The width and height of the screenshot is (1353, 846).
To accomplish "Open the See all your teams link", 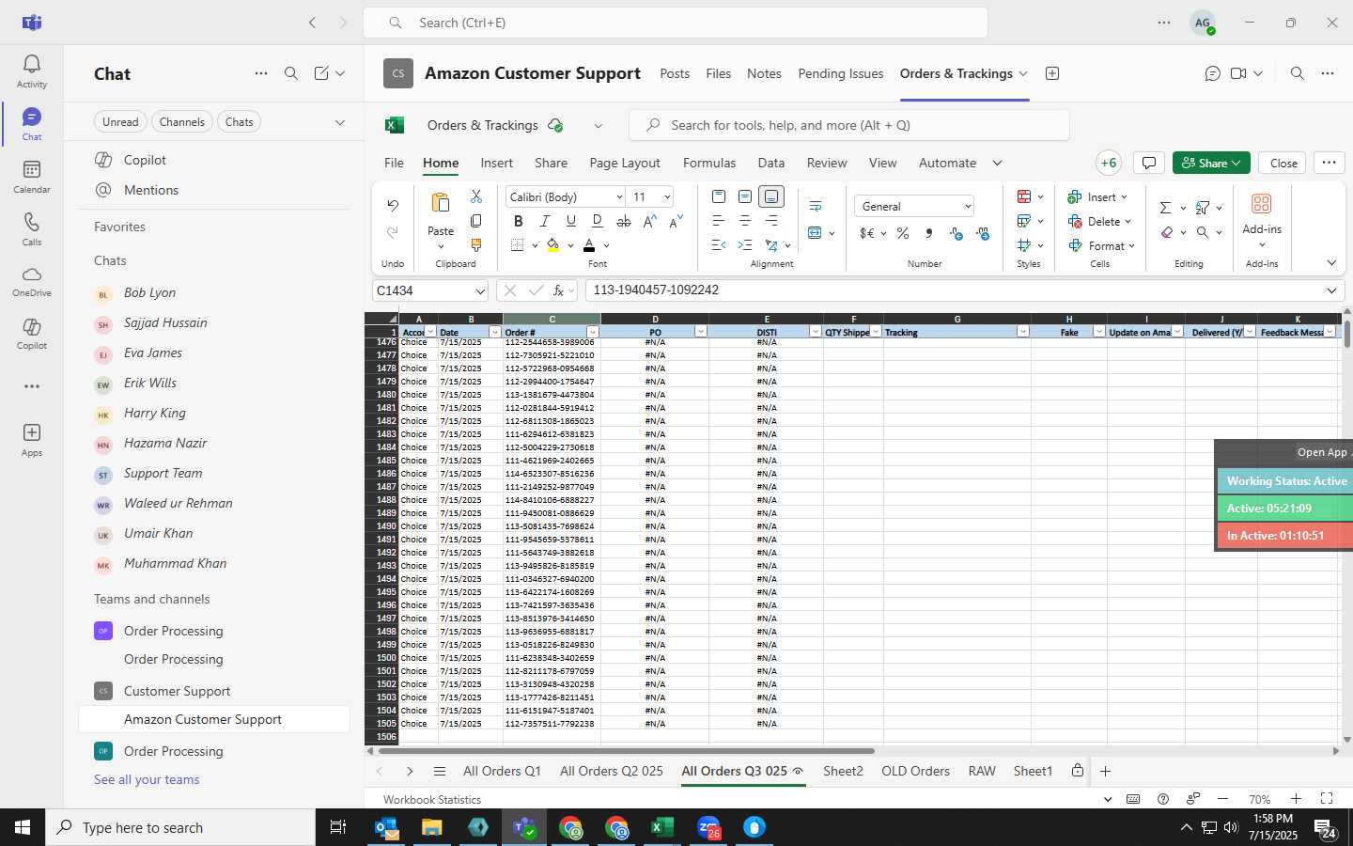I will [147, 779].
